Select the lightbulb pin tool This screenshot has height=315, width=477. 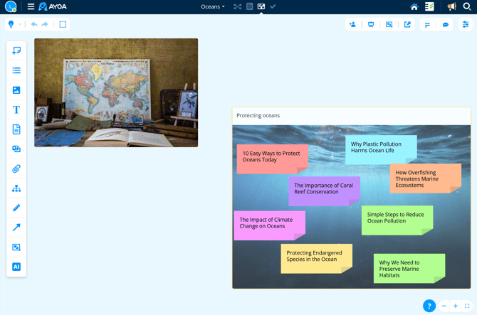[11, 24]
